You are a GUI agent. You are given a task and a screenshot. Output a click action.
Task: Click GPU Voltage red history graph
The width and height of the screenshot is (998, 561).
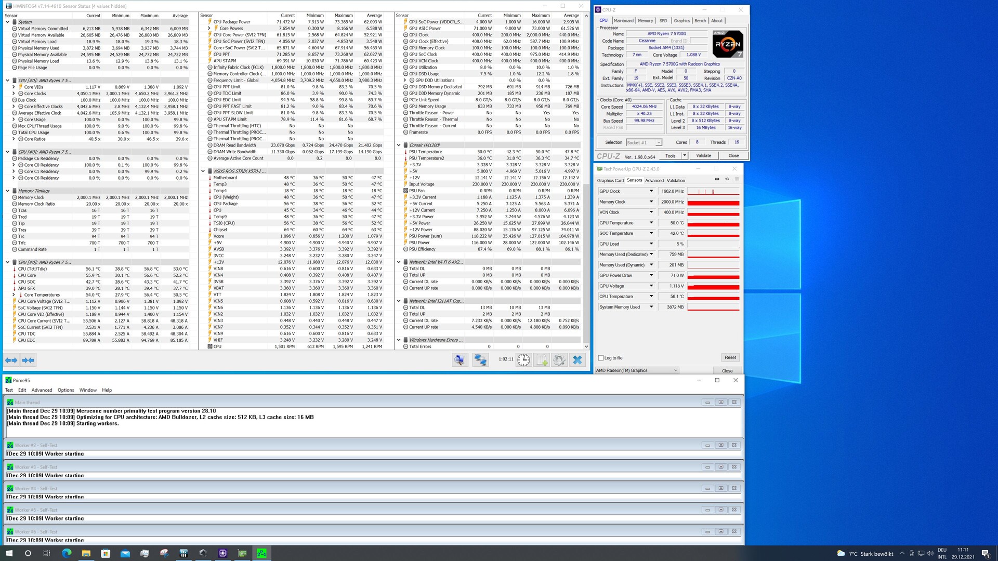tap(713, 286)
